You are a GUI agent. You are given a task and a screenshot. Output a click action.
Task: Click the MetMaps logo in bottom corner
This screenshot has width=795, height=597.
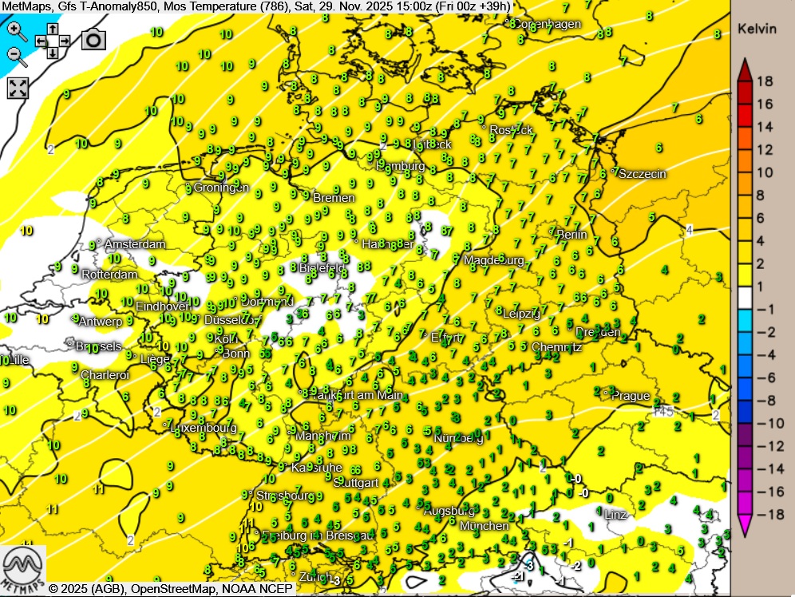pos(23,568)
